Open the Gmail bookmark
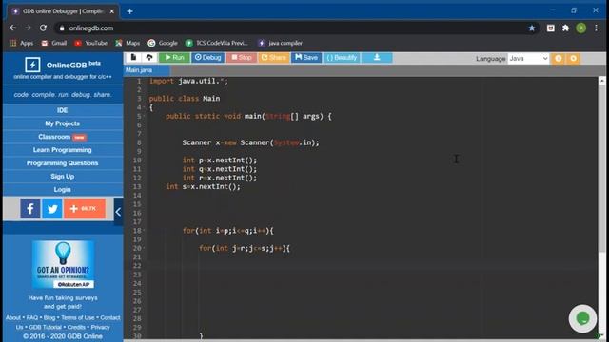Screen dimensions: 609x342 (54, 43)
